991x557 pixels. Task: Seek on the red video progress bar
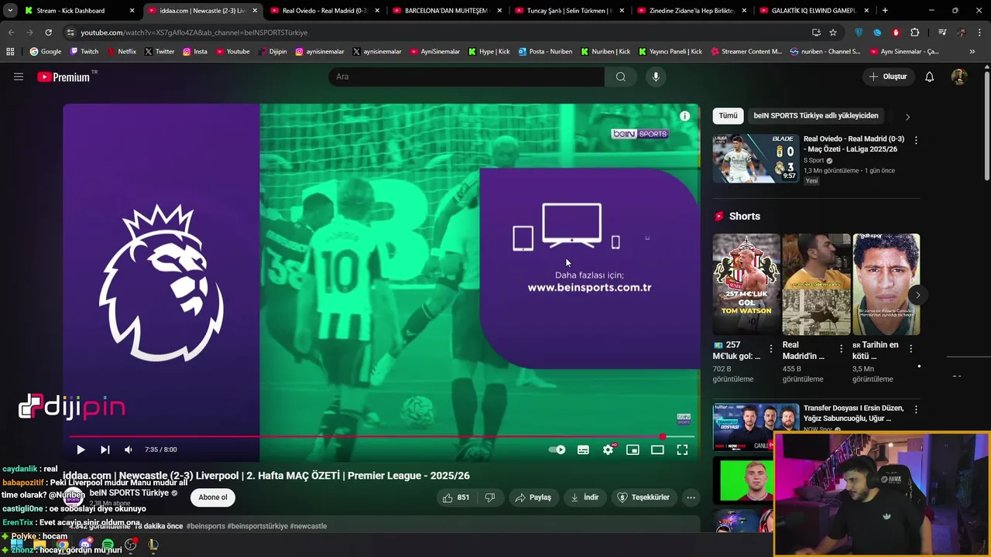tap(382, 437)
